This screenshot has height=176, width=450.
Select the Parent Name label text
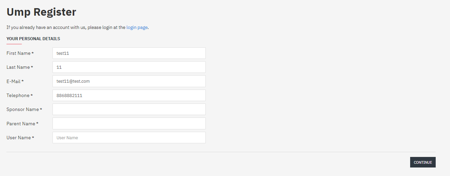point(21,124)
